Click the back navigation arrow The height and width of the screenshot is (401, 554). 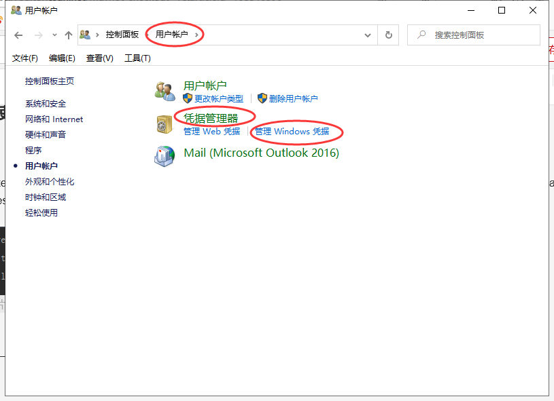(x=18, y=35)
